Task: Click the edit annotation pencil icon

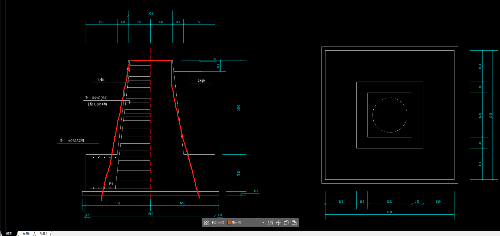Action: (x=270, y=223)
